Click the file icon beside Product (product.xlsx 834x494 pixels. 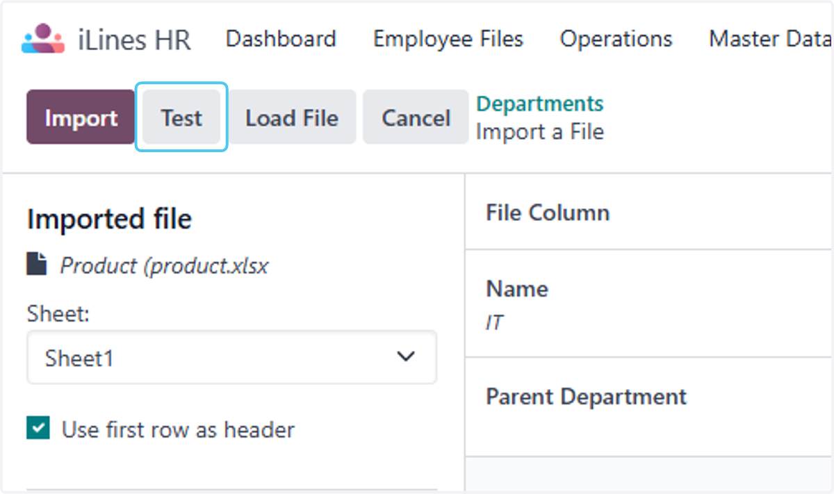pos(37,264)
